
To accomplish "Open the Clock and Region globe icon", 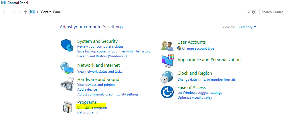I will (167, 77).
